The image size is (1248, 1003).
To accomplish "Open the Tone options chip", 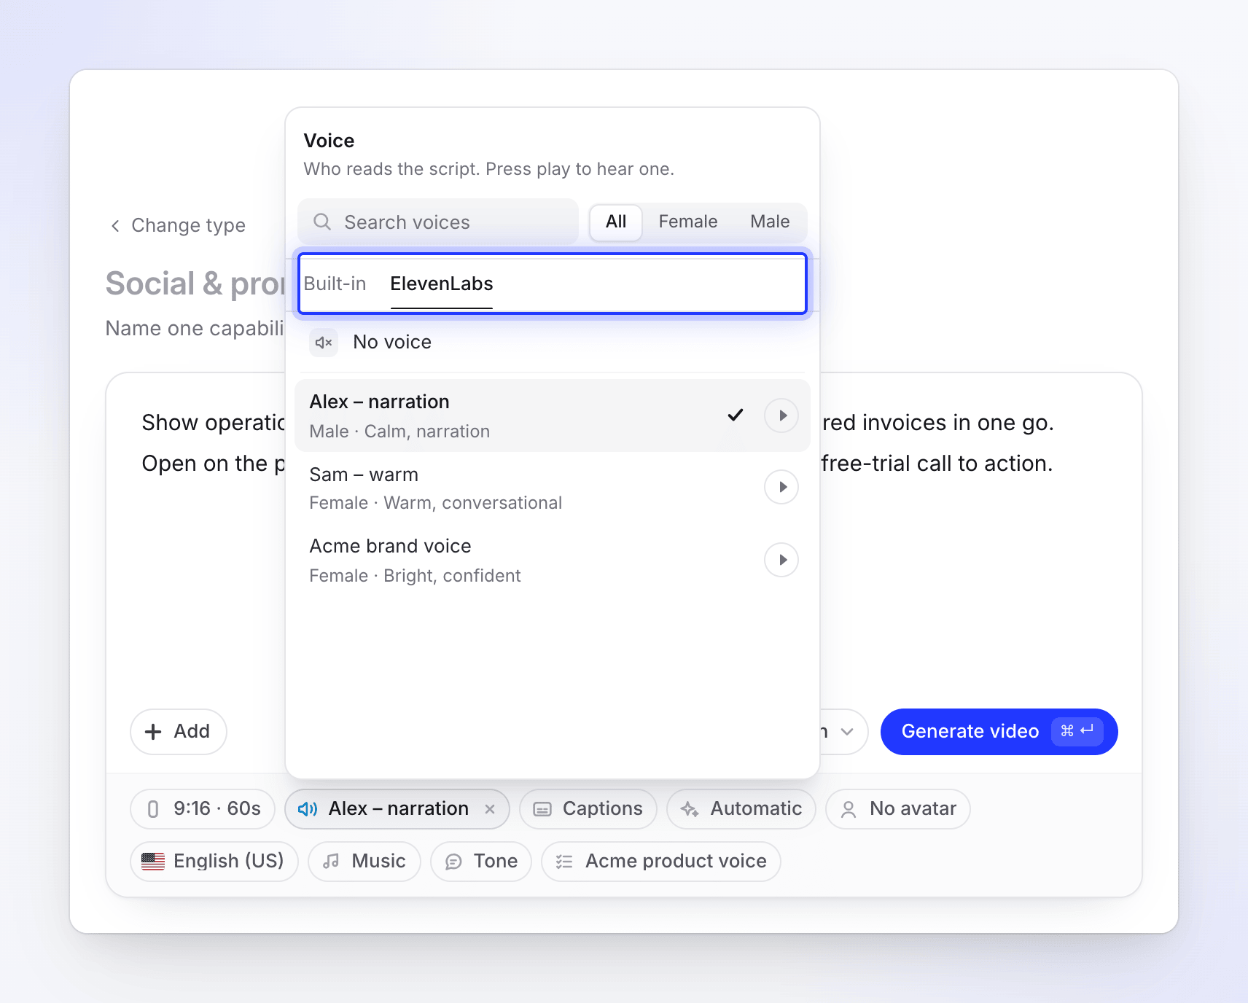I will point(481,862).
